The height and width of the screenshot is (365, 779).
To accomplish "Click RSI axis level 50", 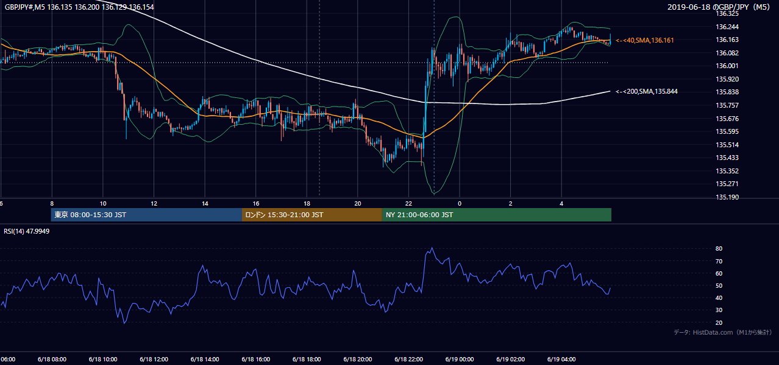I will pyautogui.click(x=719, y=285).
